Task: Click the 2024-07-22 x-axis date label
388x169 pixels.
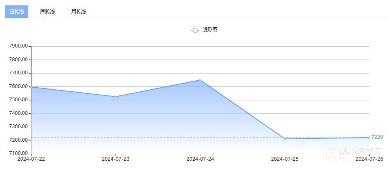Action: tap(31, 159)
